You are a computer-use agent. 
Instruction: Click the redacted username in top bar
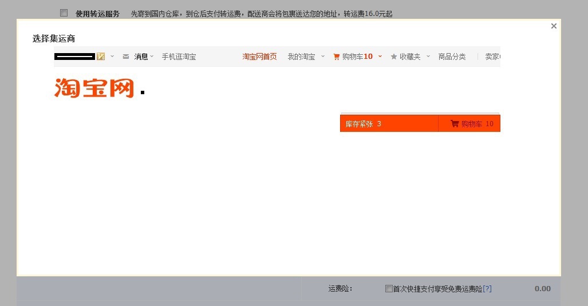(74, 57)
